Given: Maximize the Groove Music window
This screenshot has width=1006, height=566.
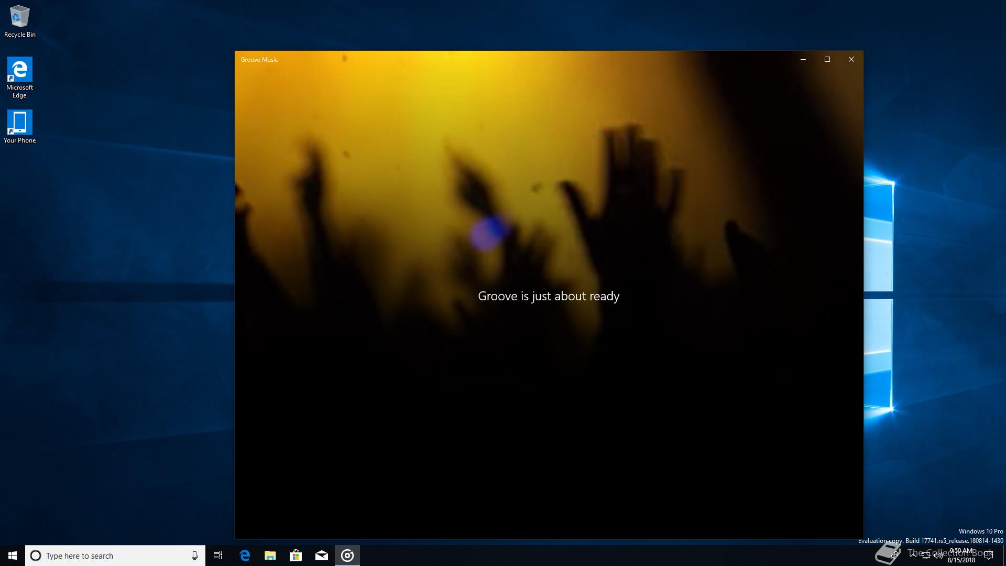Looking at the screenshot, I should pyautogui.click(x=827, y=59).
